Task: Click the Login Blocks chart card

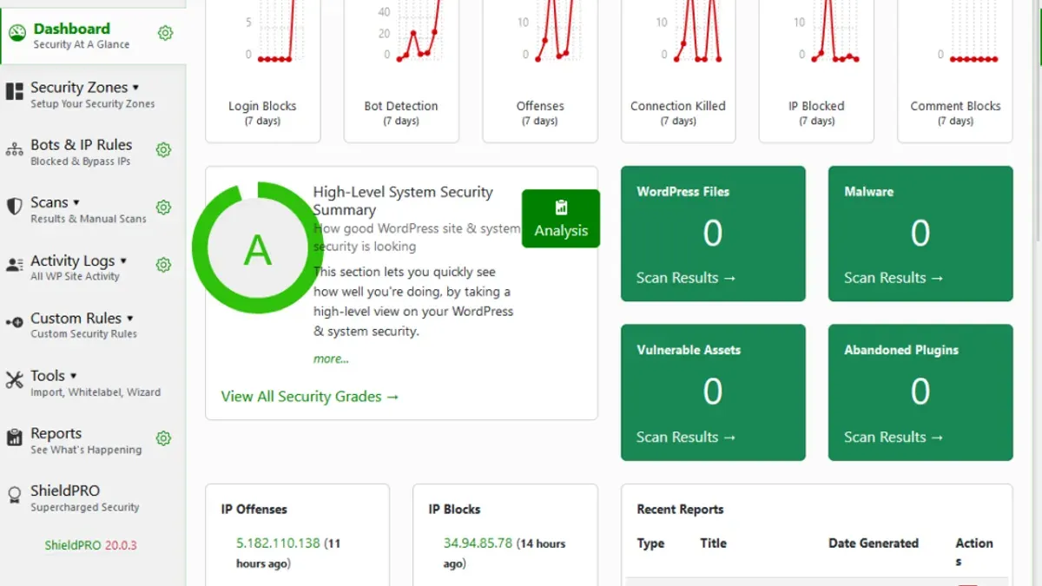Action: [262, 71]
